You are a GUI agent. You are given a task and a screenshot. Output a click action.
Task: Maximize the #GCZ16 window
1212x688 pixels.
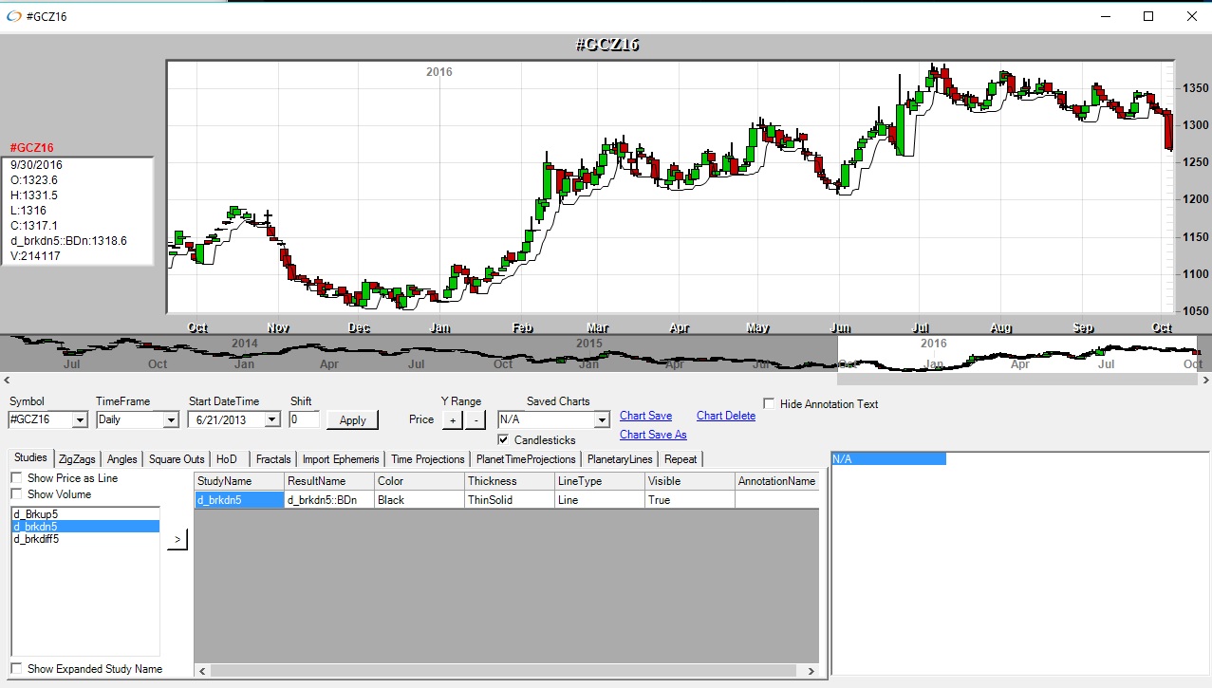(1147, 16)
